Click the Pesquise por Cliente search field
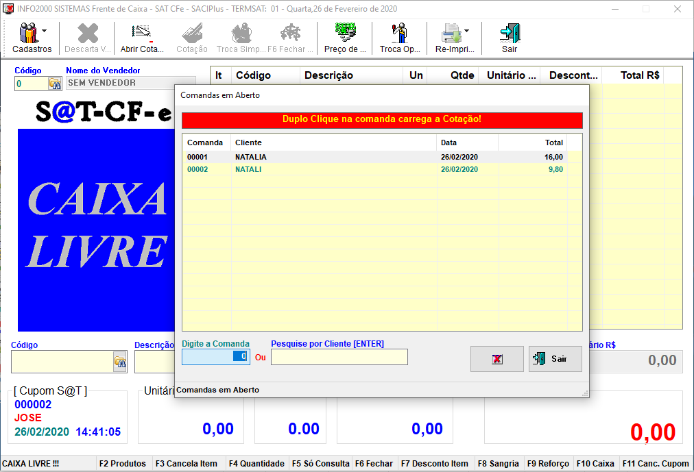The image size is (694, 472). pos(339,357)
